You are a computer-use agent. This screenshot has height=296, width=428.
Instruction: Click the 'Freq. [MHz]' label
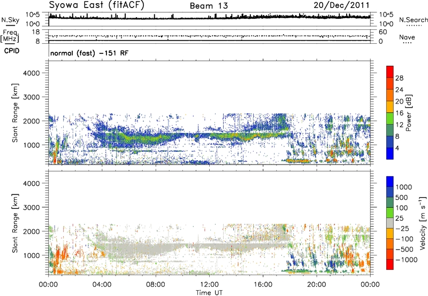(10, 36)
